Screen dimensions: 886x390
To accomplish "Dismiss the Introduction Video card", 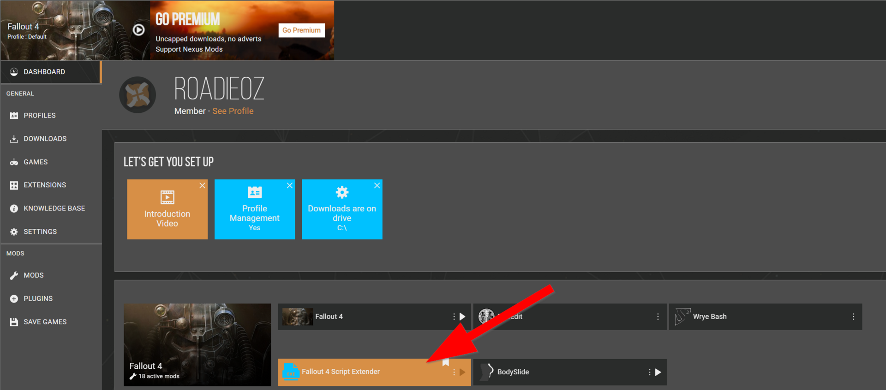I will [x=202, y=185].
